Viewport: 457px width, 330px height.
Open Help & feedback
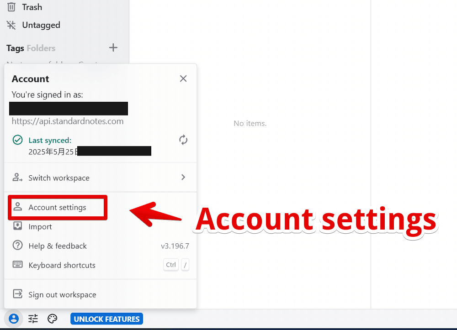(x=100, y=246)
